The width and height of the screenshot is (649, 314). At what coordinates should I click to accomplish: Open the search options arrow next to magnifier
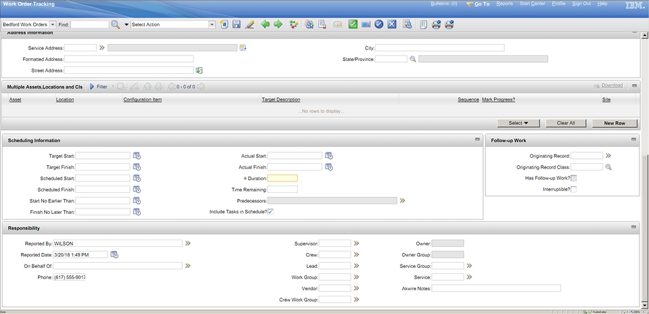[127, 25]
